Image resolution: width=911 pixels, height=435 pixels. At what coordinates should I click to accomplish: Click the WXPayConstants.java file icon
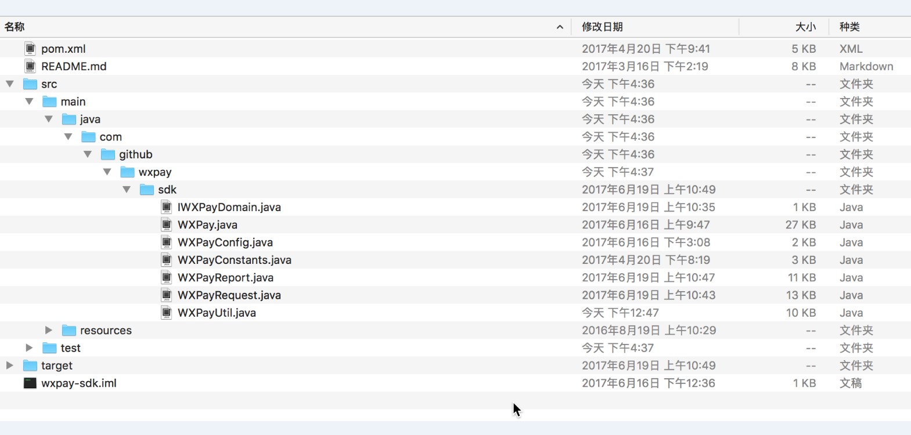pos(167,260)
